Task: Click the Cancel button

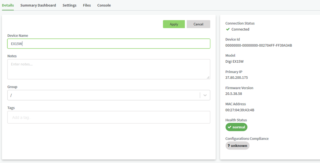Action: click(198, 24)
